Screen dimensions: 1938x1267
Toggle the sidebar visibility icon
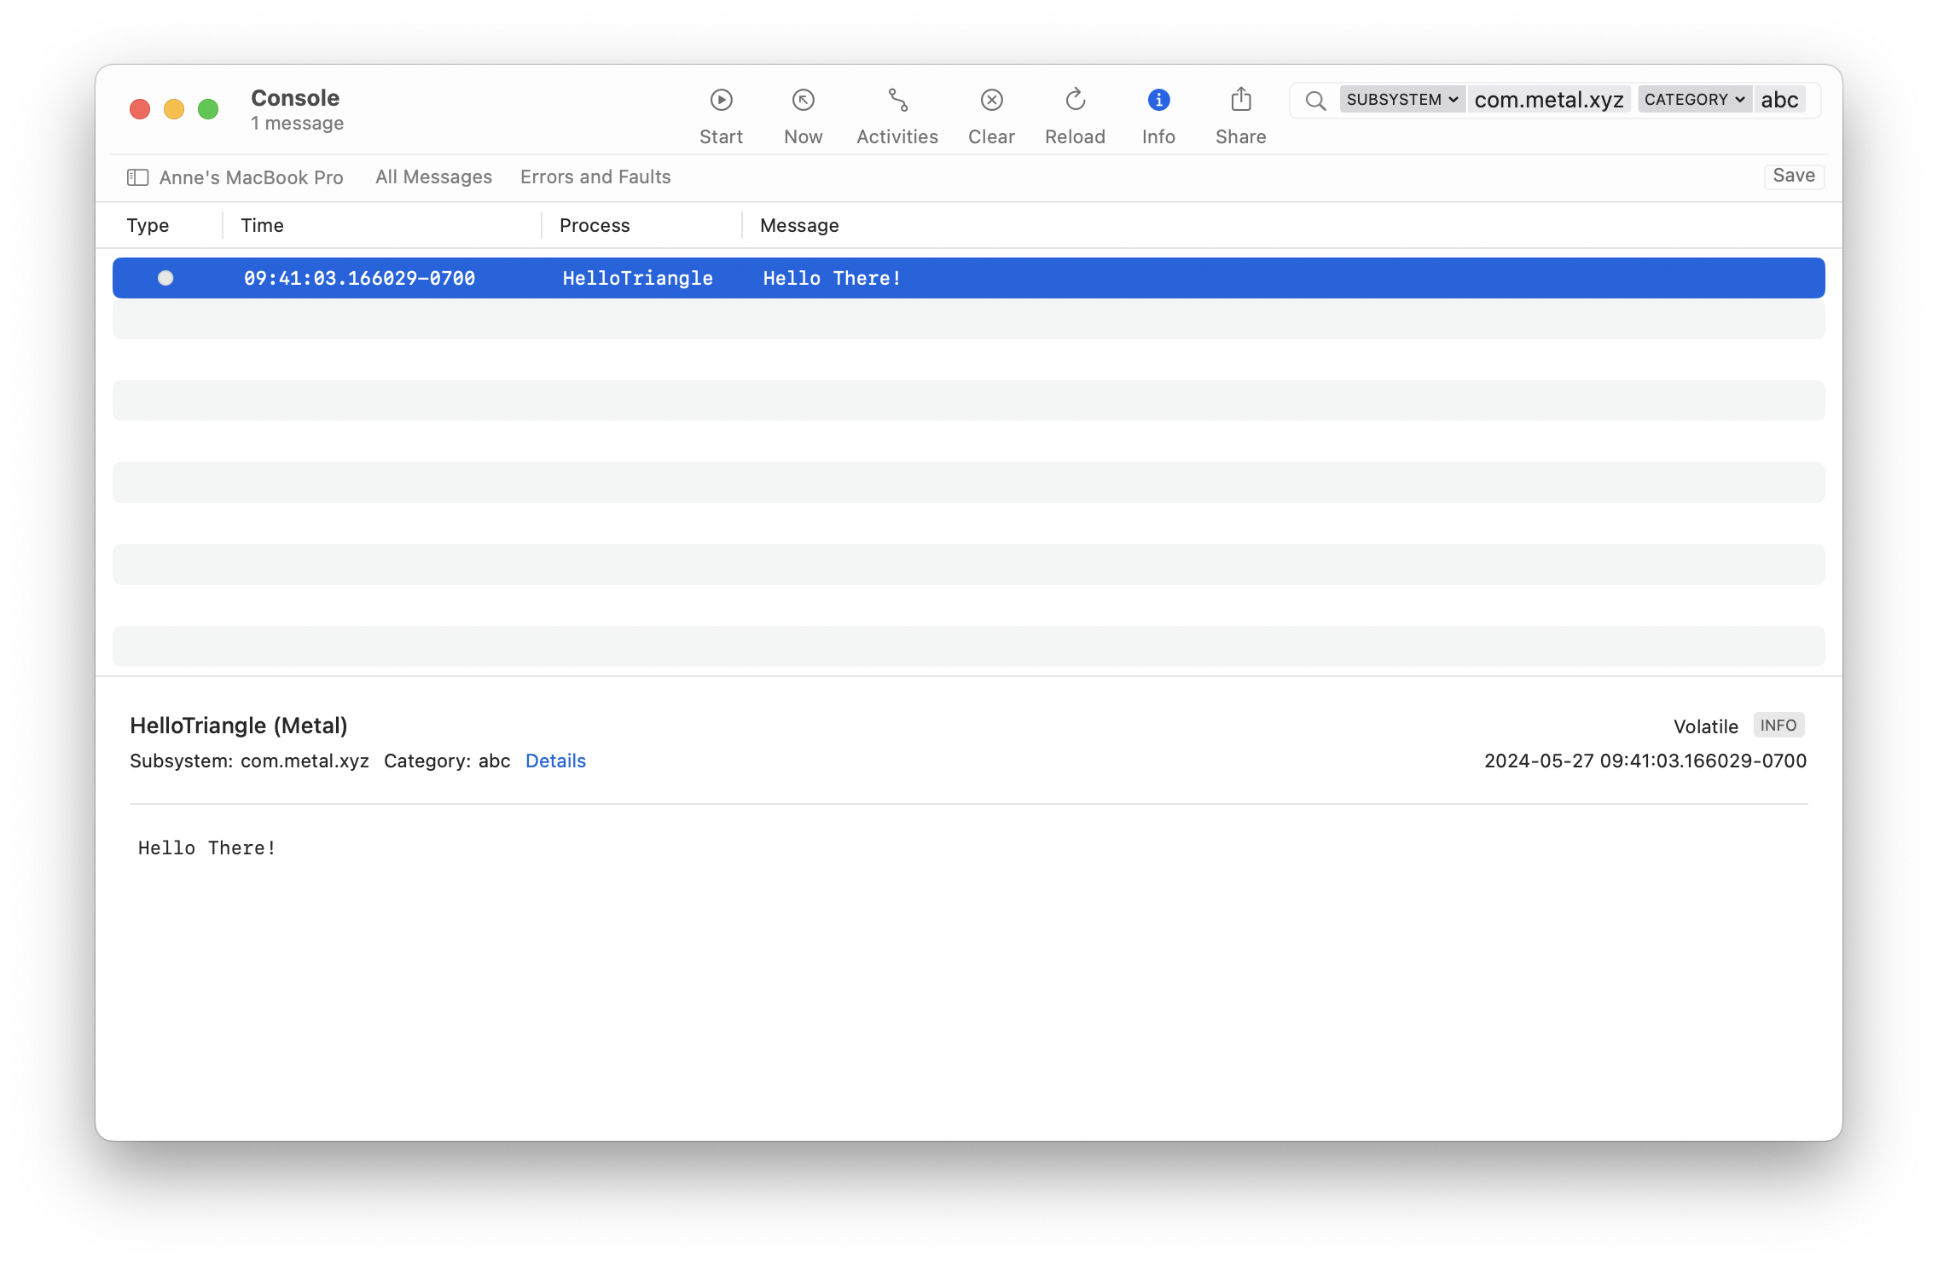pos(137,176)
